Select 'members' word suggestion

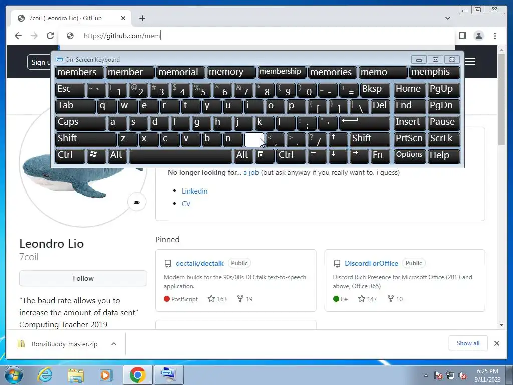click(x=80, y=72)
